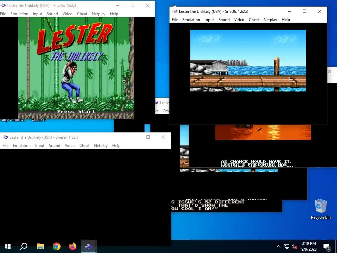Open Action Center notifications icon

tap(327, 246)
